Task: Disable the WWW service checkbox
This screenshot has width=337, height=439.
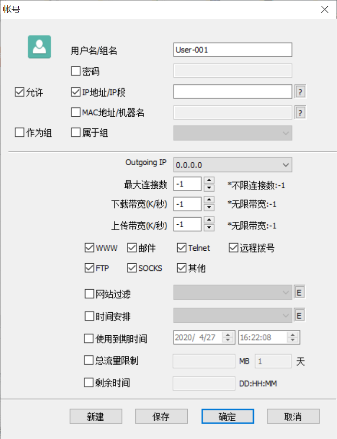Action: (x=89, y=247)
